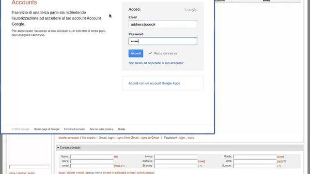Click the Schools input field
Screen dimensions: 310x174
[x=255, y=166]
